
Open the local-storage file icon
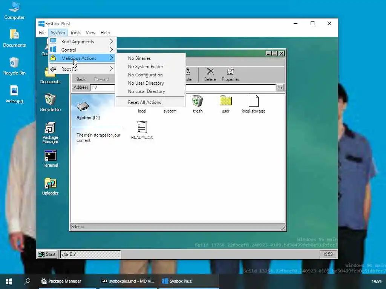click(x=254, y=104)
